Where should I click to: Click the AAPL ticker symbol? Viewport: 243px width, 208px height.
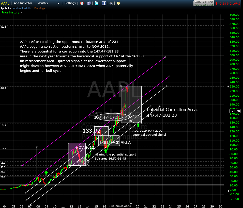pyautogui.click(x=5, y=3)
